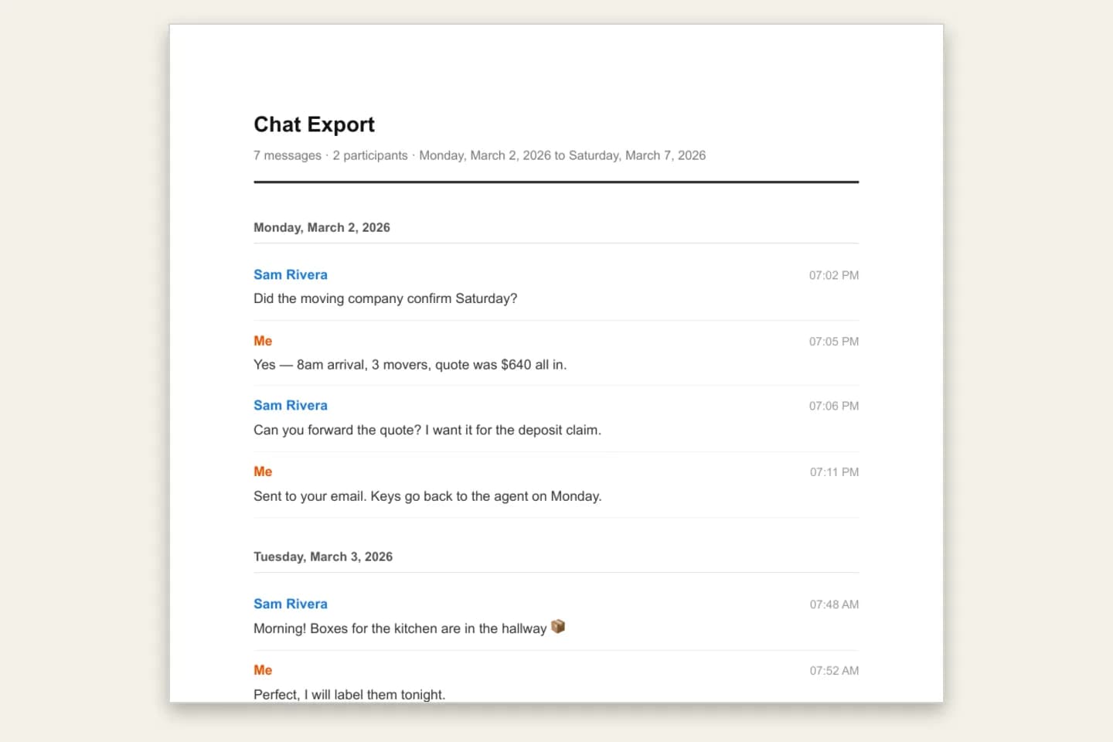Click the Tuesday, March 3, 2026 date header
The width and height of the screenshot is (1113, 742).
pyautogui.click(x=323, y=556)
